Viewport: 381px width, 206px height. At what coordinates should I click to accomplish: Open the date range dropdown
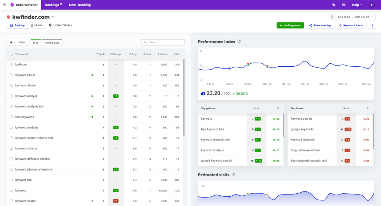pos(356,17)
